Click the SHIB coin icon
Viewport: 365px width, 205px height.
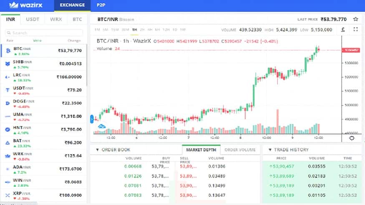coord(8,64)
